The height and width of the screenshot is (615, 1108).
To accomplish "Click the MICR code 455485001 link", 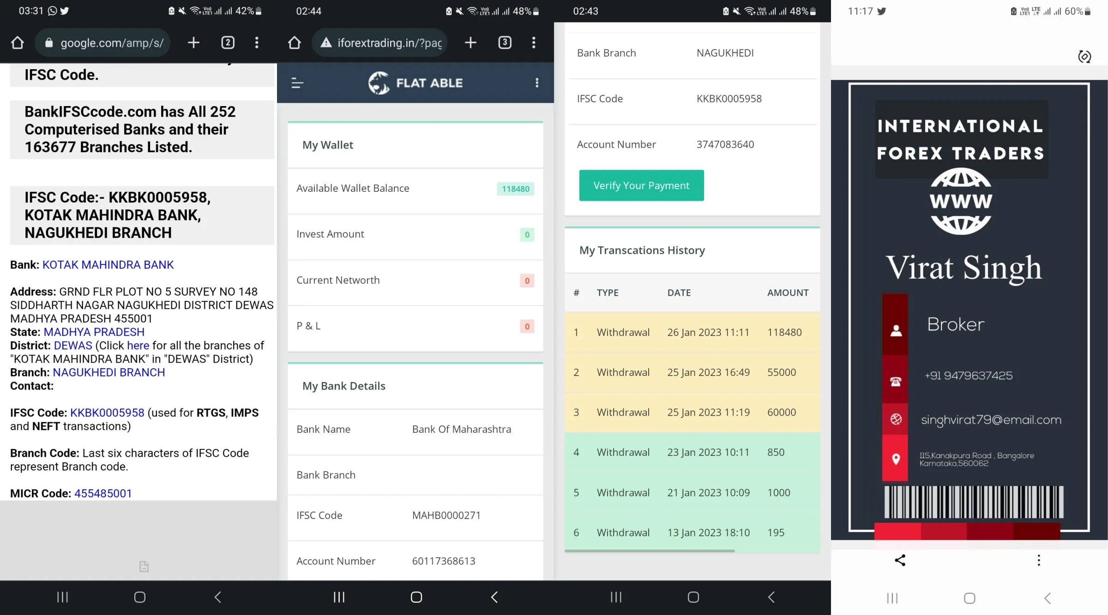I will point(103,494).
